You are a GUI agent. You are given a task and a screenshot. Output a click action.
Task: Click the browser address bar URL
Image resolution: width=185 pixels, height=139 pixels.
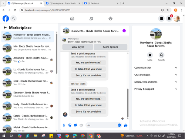coord(48,10)
